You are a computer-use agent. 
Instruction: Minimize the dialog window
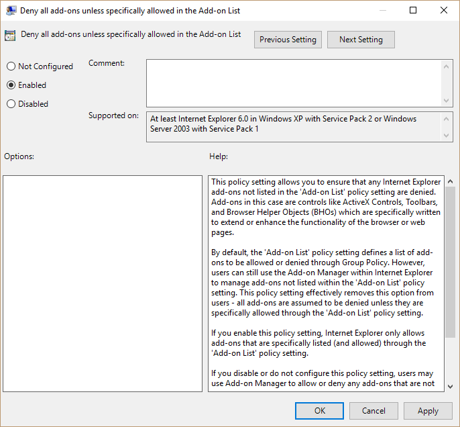point(382,10)
